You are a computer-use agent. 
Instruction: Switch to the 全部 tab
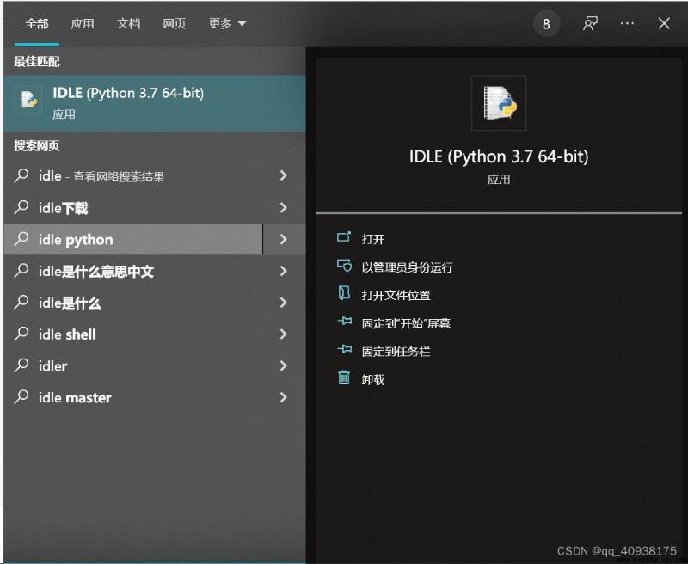37,24
